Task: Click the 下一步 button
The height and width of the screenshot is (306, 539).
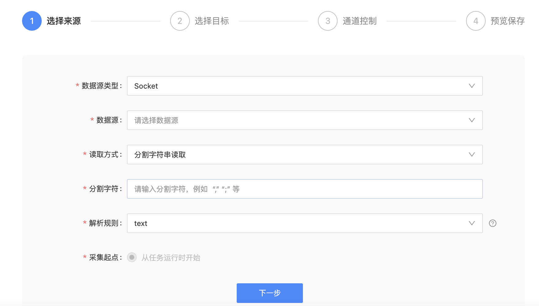Action: [x=270, y=293]
